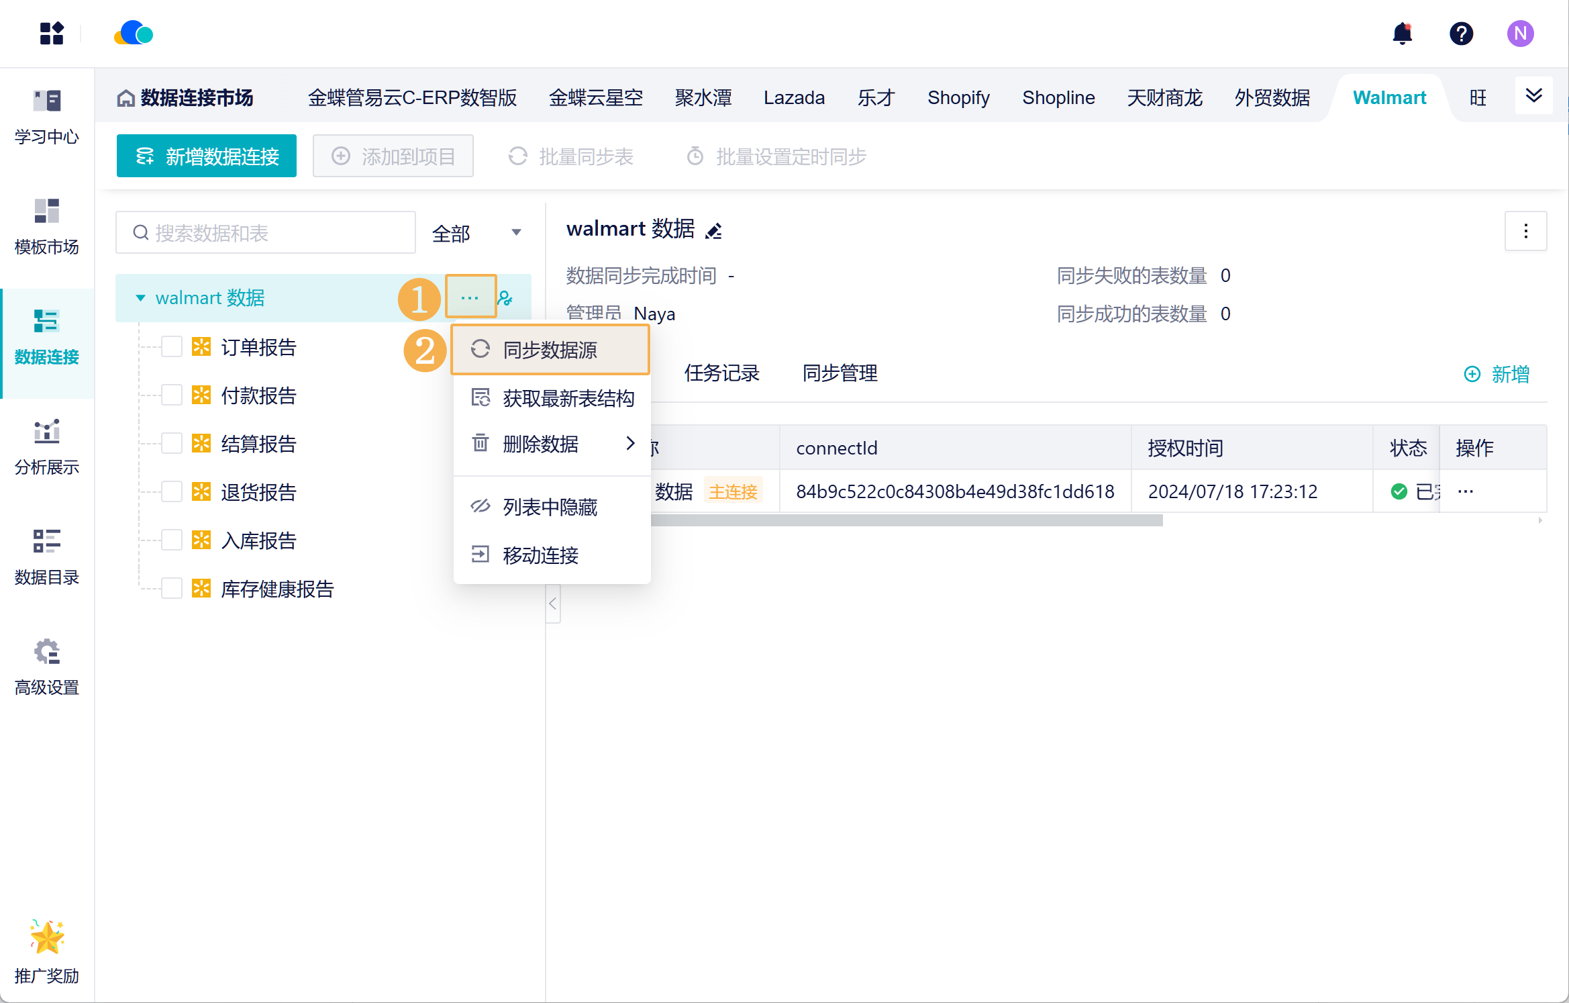Open the app grid launcher icon
1569x1003 pixels.
[x=52, y=33]
